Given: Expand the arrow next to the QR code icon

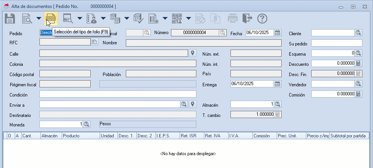Looking at the screenshot, I should click(x=188, y=18).
